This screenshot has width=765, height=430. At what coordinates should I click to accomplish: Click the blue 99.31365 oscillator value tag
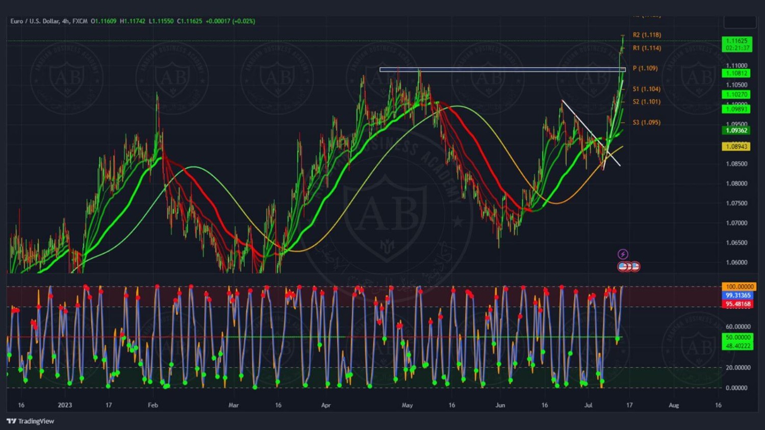(x=738, y=295)
